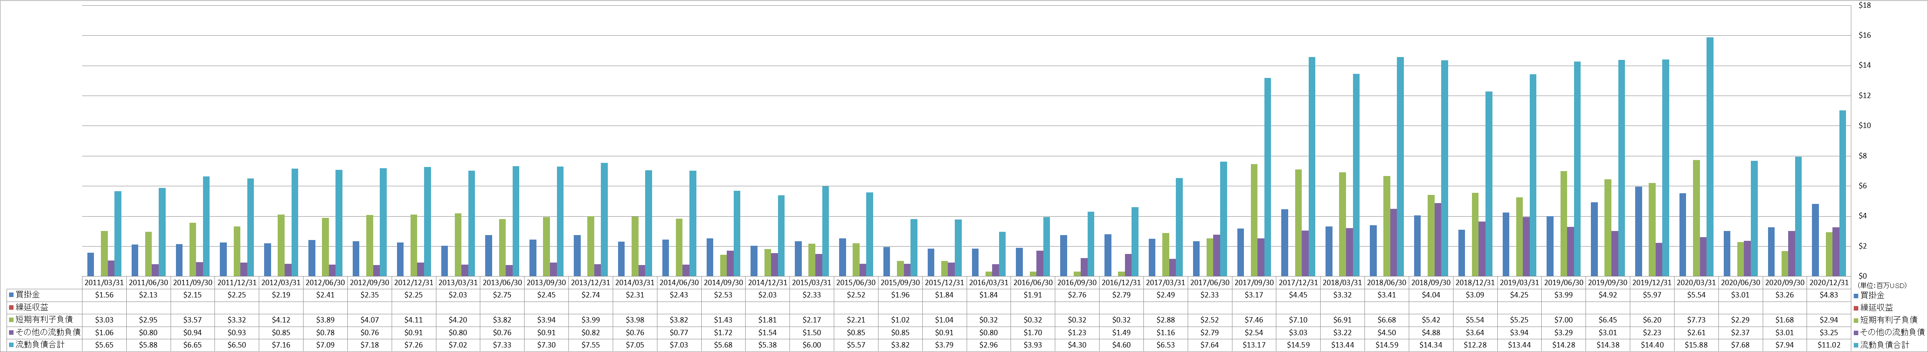Viewport: 1928px width, 352px height.
Task: Click the 流動負債合計 value $7.33 for 2013/06/30
Action: [502, 345]
